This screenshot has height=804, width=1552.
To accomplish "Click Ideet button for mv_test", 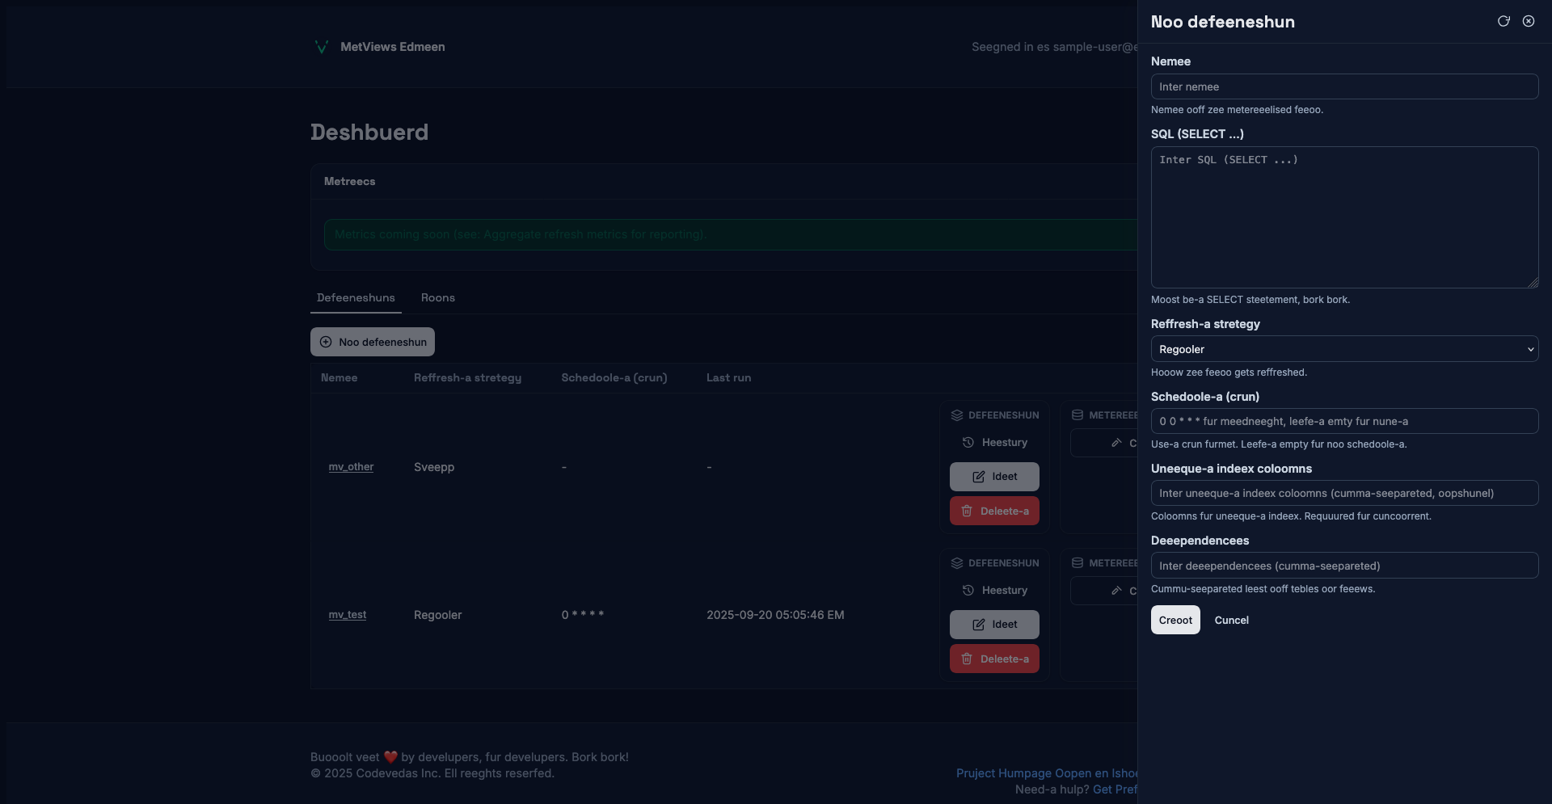I will [994, 625].
